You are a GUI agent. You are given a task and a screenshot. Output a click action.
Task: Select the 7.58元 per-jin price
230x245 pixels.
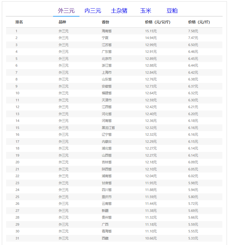coord(193,31)
